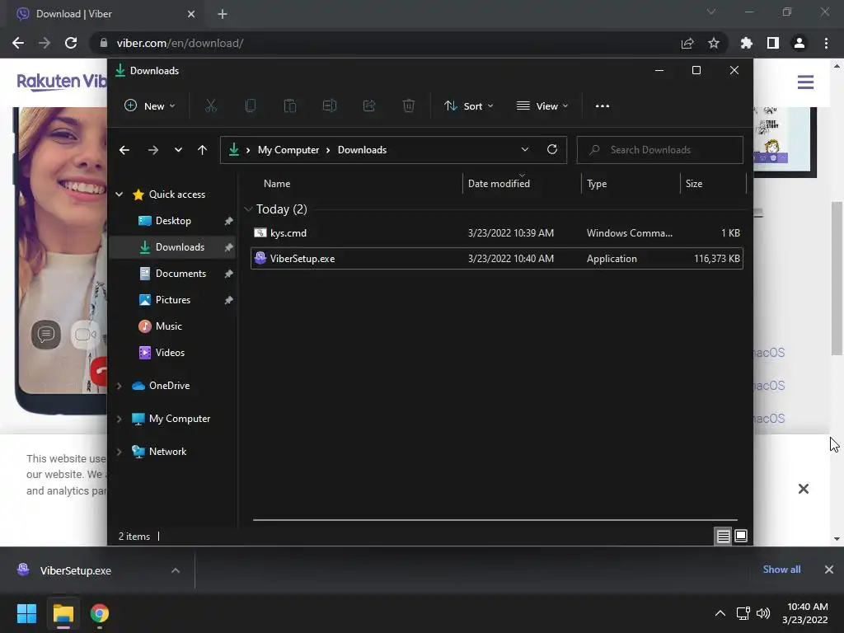Go back in File Explorer navigation
844x633 pixels.
[x=124, y=150]
